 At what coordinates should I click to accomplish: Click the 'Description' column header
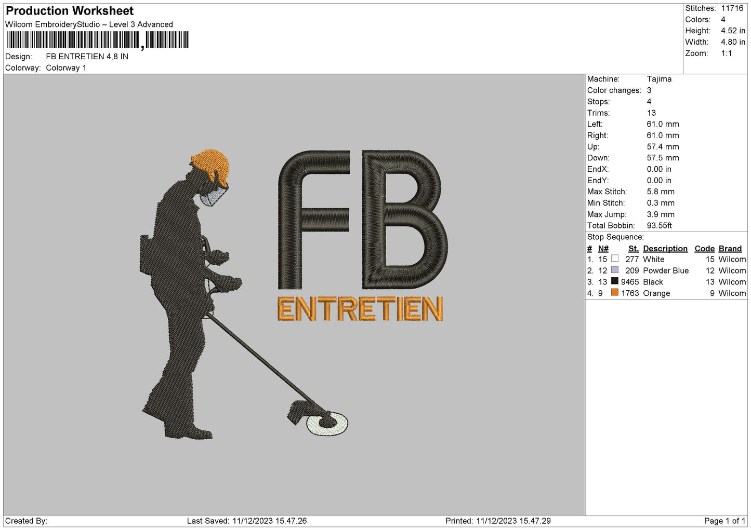(665, 249)
